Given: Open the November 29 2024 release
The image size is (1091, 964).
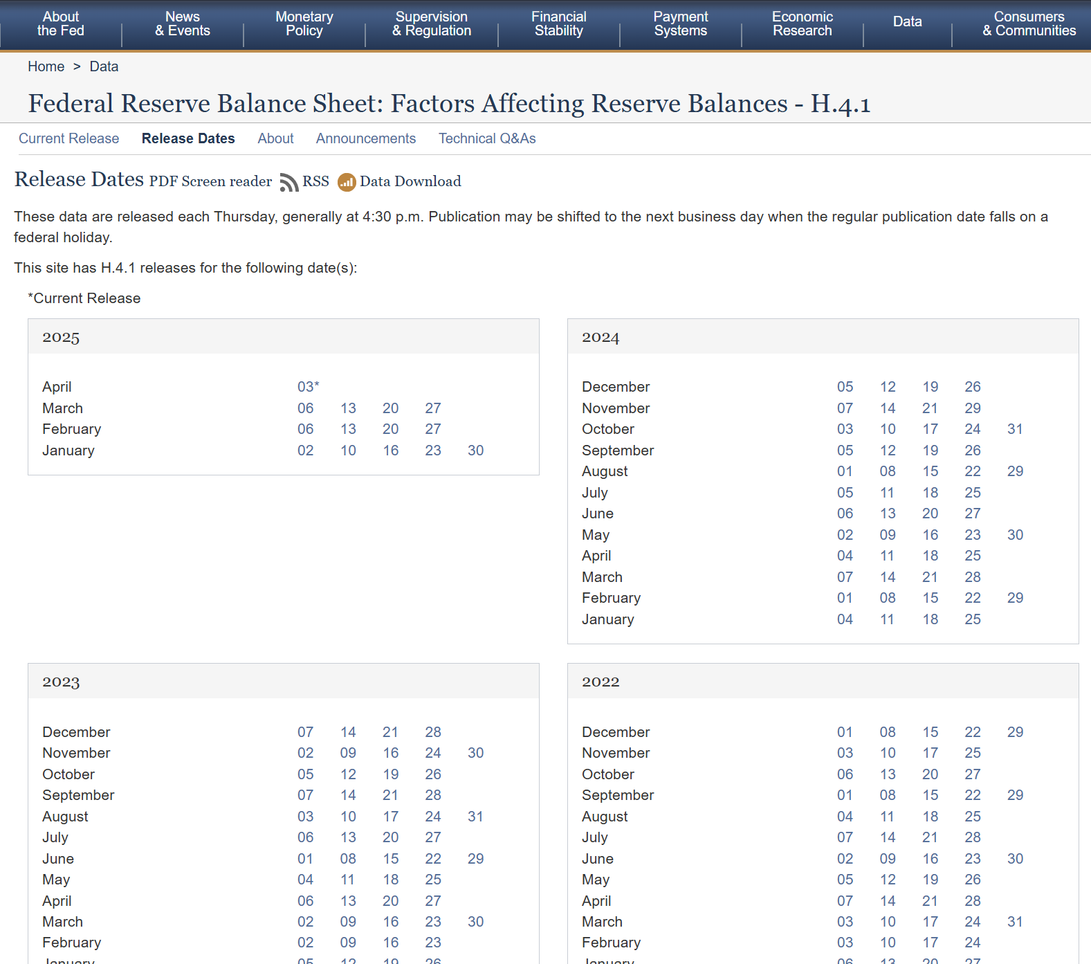Looking at the screenshot, I should pyautogui.click(x=973, y=408).
